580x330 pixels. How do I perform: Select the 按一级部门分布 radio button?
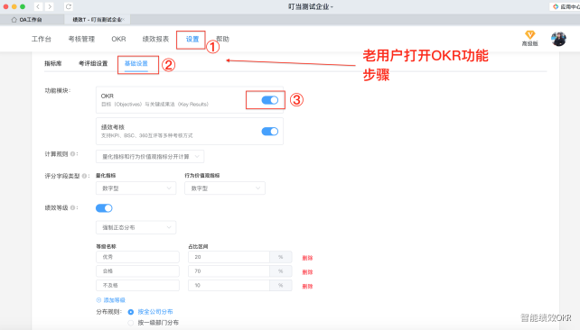pos(131,323)
